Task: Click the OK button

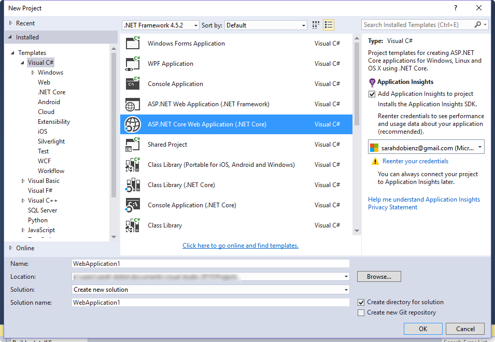Action: (423, 329)
